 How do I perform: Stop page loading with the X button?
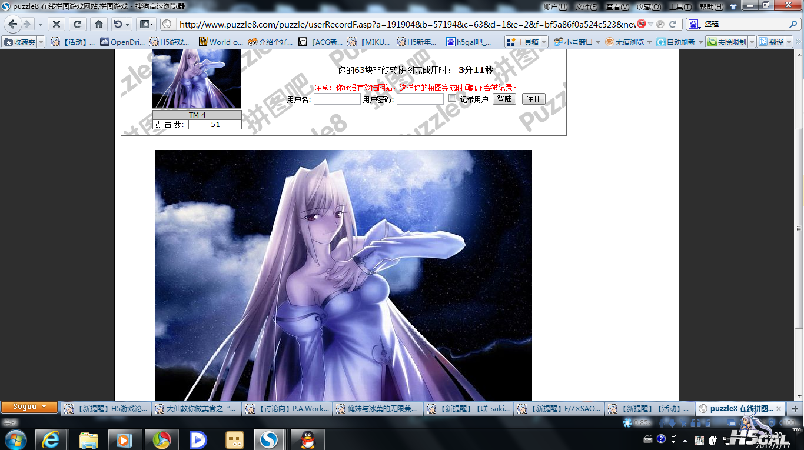(56, 24)
